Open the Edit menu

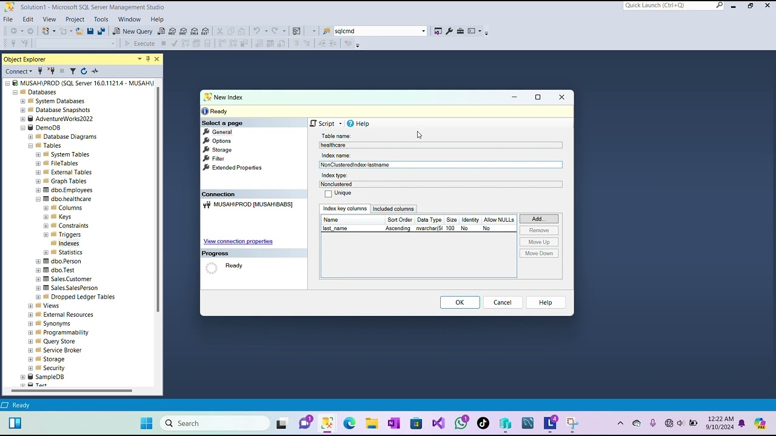point(28,19)
